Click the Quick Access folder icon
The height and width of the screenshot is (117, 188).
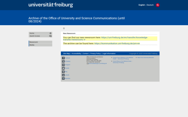click(50, 36)
